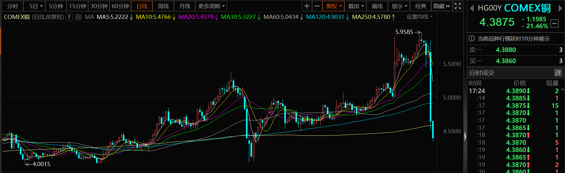Image resolution: width=565 pixels, height=173 pixels.
Task: Open 详 trade details button
Action: click(558, 73)
